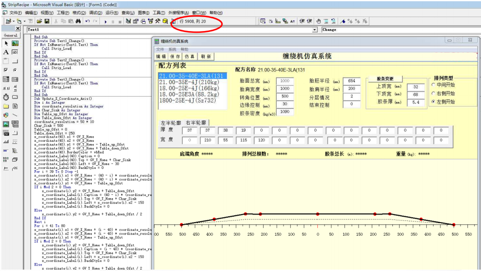Click the Save Project floppy icon
The height and width of the screenshot is (271, 481).
point(47,21)
